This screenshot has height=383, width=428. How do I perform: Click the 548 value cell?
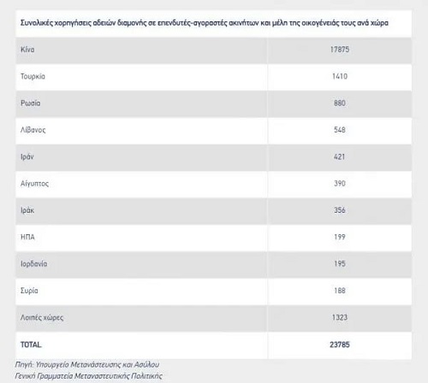[x=340, y=130]
